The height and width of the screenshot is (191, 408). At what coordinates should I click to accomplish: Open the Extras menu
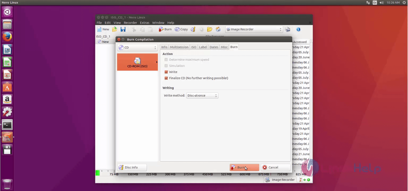click(x=145, y=23)
